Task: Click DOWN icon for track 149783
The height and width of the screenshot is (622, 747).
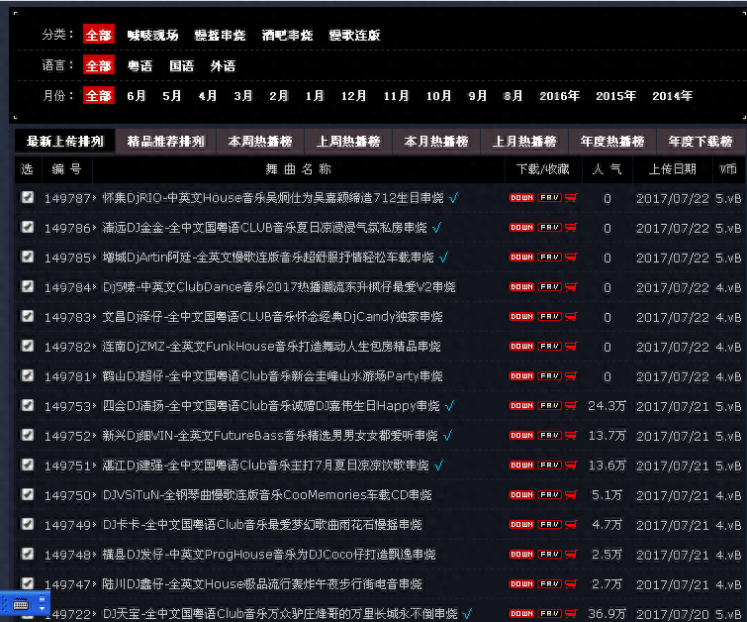Action: pos(521,316)
